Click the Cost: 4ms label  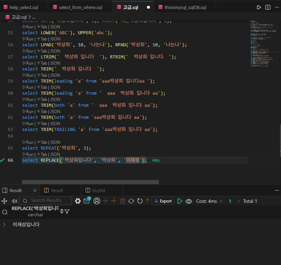206,201
